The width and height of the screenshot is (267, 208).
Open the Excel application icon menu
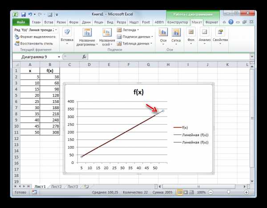click(15, 14)
